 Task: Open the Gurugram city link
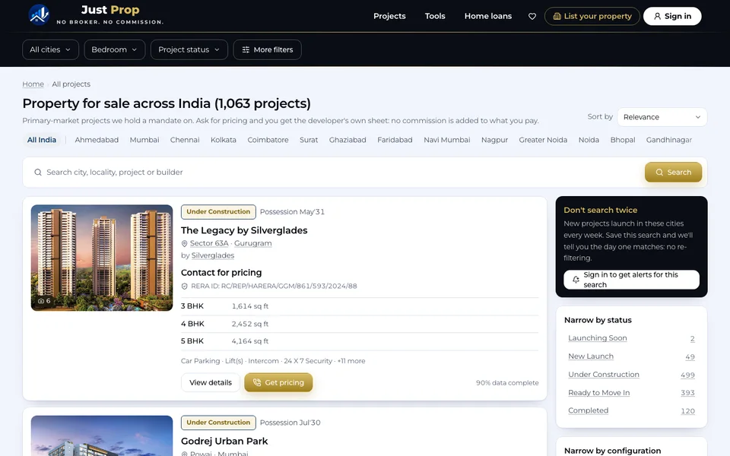tap(252, 243)
